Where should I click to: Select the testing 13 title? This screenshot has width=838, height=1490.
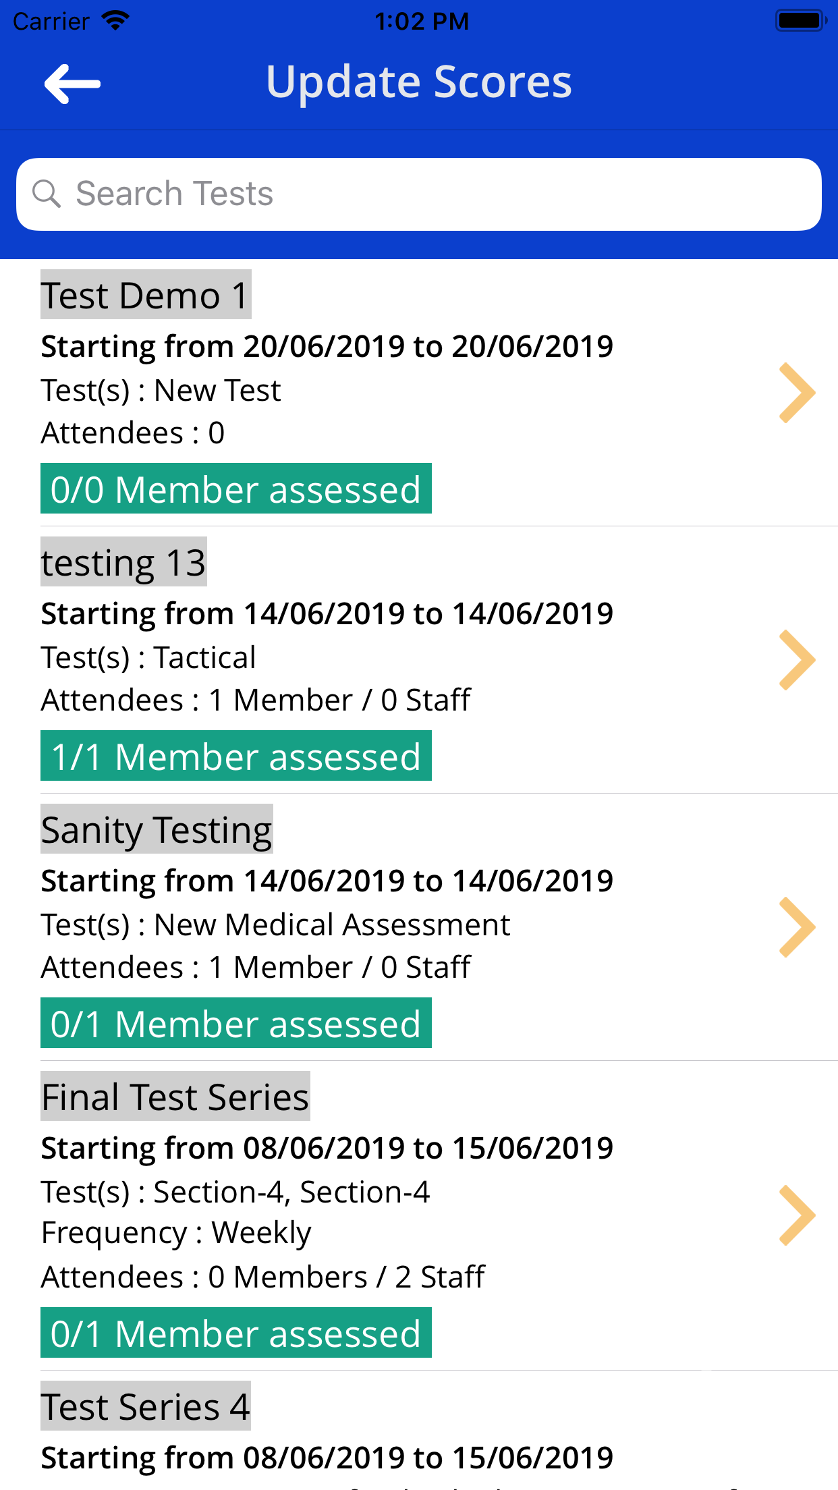click(x=123, y=562)
